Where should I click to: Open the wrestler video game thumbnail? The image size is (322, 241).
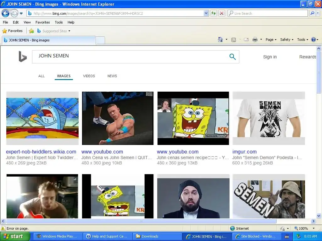pos(118,118)
